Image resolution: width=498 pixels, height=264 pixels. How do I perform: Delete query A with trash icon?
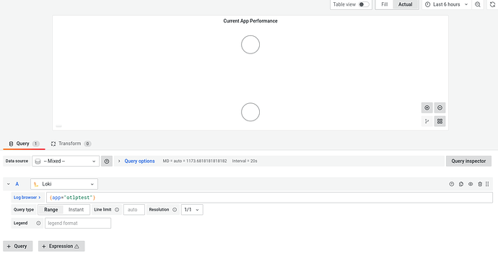pos(480,184)
